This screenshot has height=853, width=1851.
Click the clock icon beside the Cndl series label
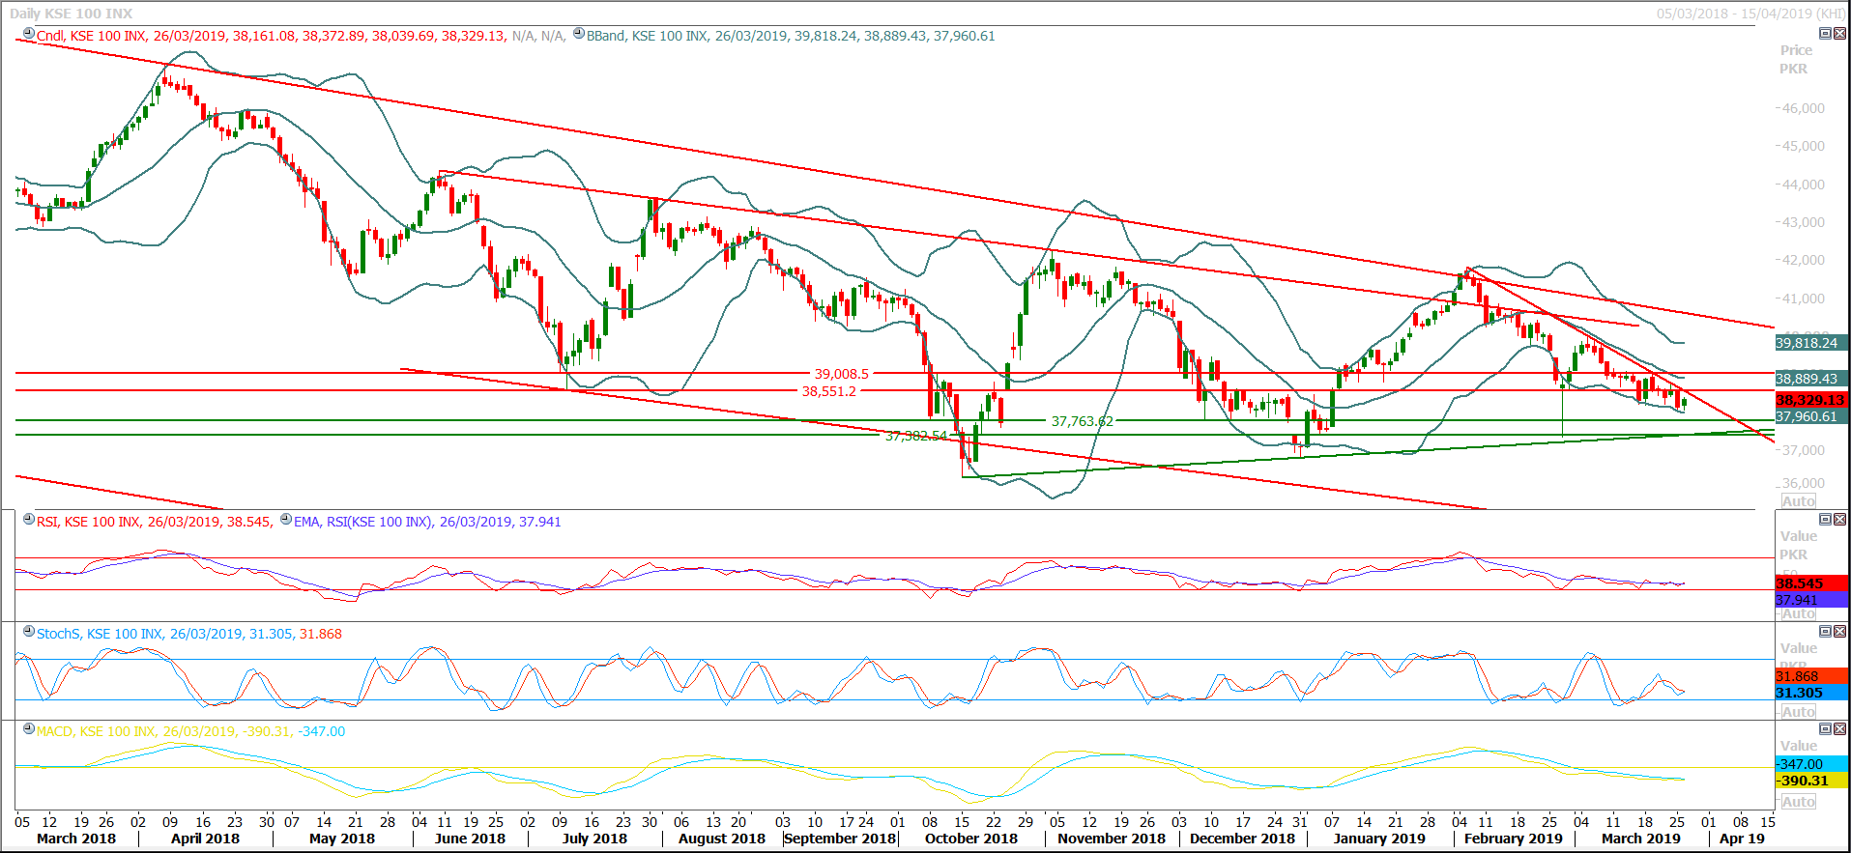(x=29, y=34)
